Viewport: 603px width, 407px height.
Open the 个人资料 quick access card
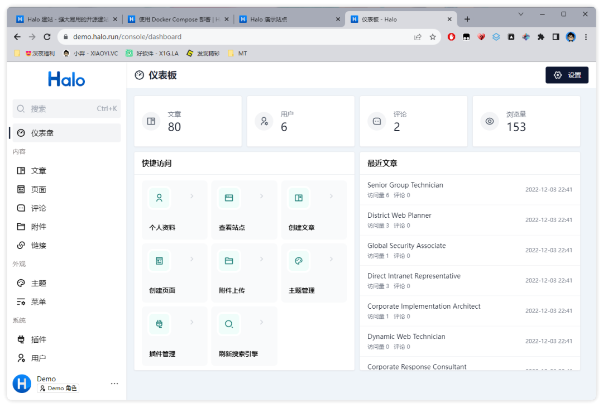[174, 210]
